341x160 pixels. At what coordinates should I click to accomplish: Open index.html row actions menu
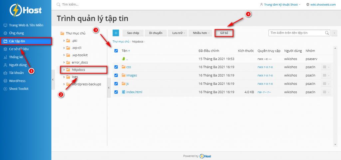326,92
